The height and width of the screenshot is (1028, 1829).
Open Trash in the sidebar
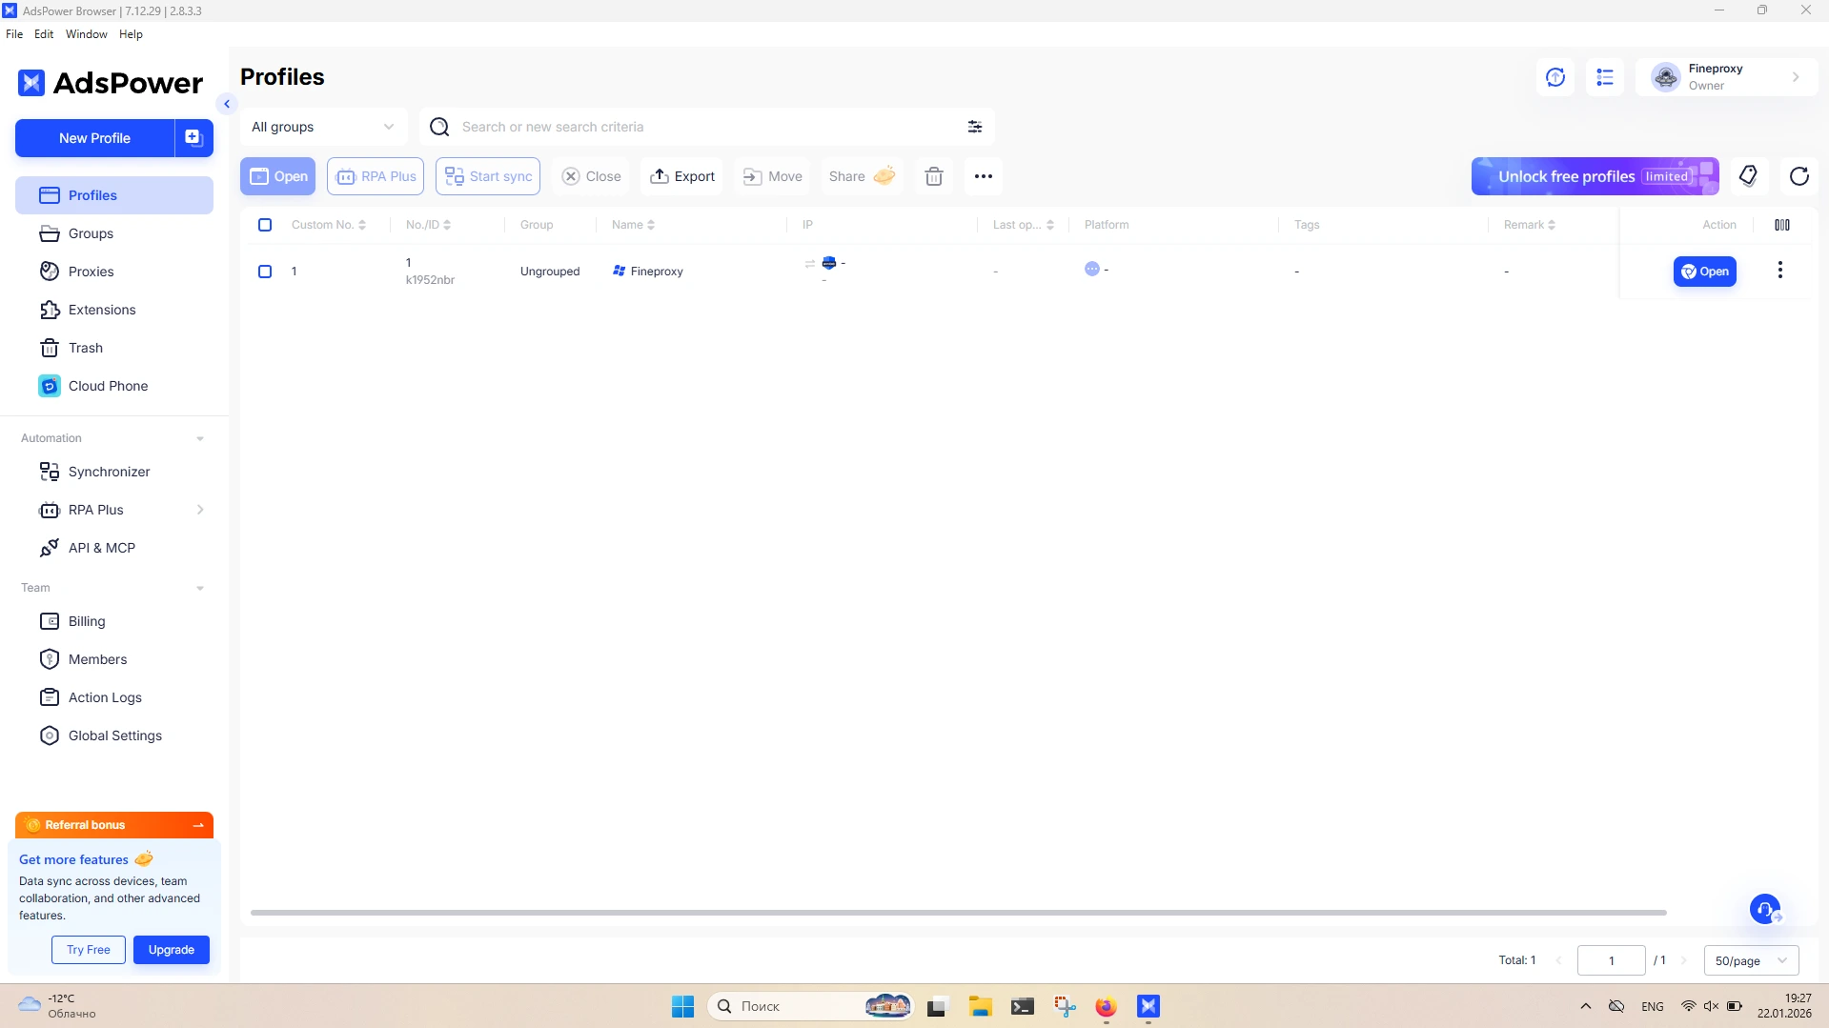click(114, 348)
